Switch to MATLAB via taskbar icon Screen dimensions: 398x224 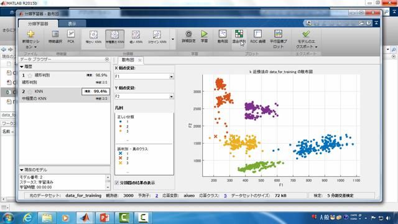[85, 218]
